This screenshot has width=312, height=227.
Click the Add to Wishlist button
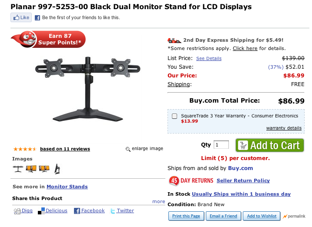click(x=262, y=216)
